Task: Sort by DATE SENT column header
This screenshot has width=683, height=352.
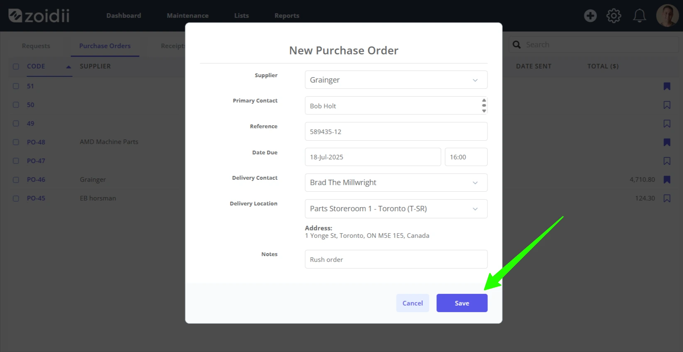Action: coord(534,66)
